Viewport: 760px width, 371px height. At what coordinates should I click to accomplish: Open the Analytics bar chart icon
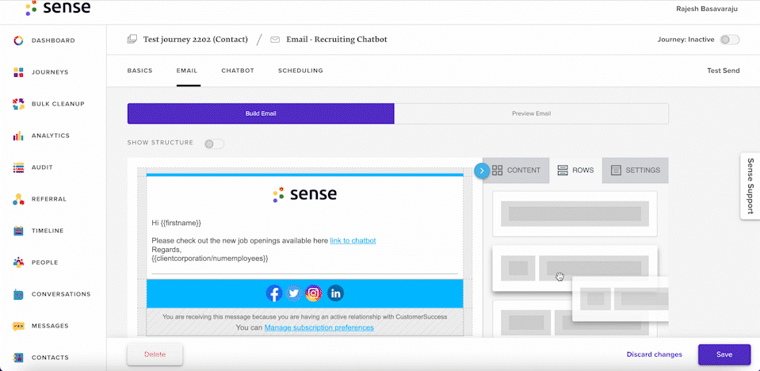18,136
